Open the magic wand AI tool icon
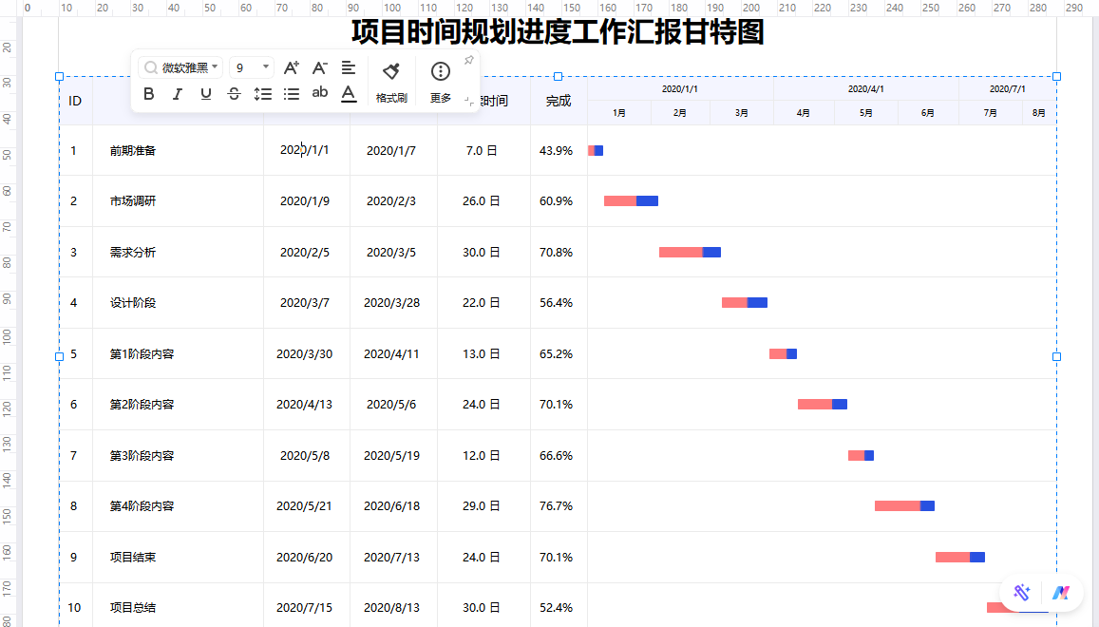 click(1021, 593)
